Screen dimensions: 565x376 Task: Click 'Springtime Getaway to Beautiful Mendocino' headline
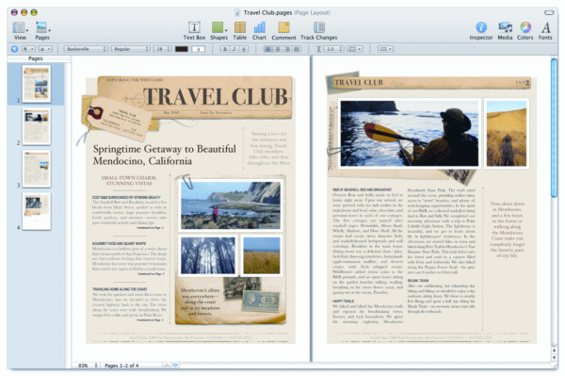[x=164, y=155]
